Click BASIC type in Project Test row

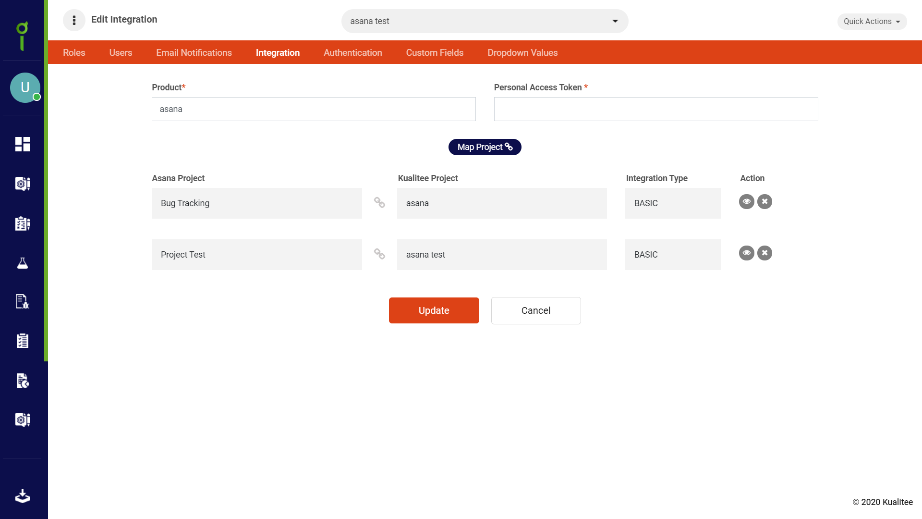[x=673, y=255]
